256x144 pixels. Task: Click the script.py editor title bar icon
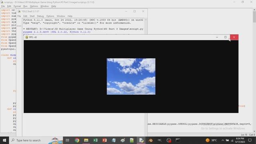click(2, 2)
